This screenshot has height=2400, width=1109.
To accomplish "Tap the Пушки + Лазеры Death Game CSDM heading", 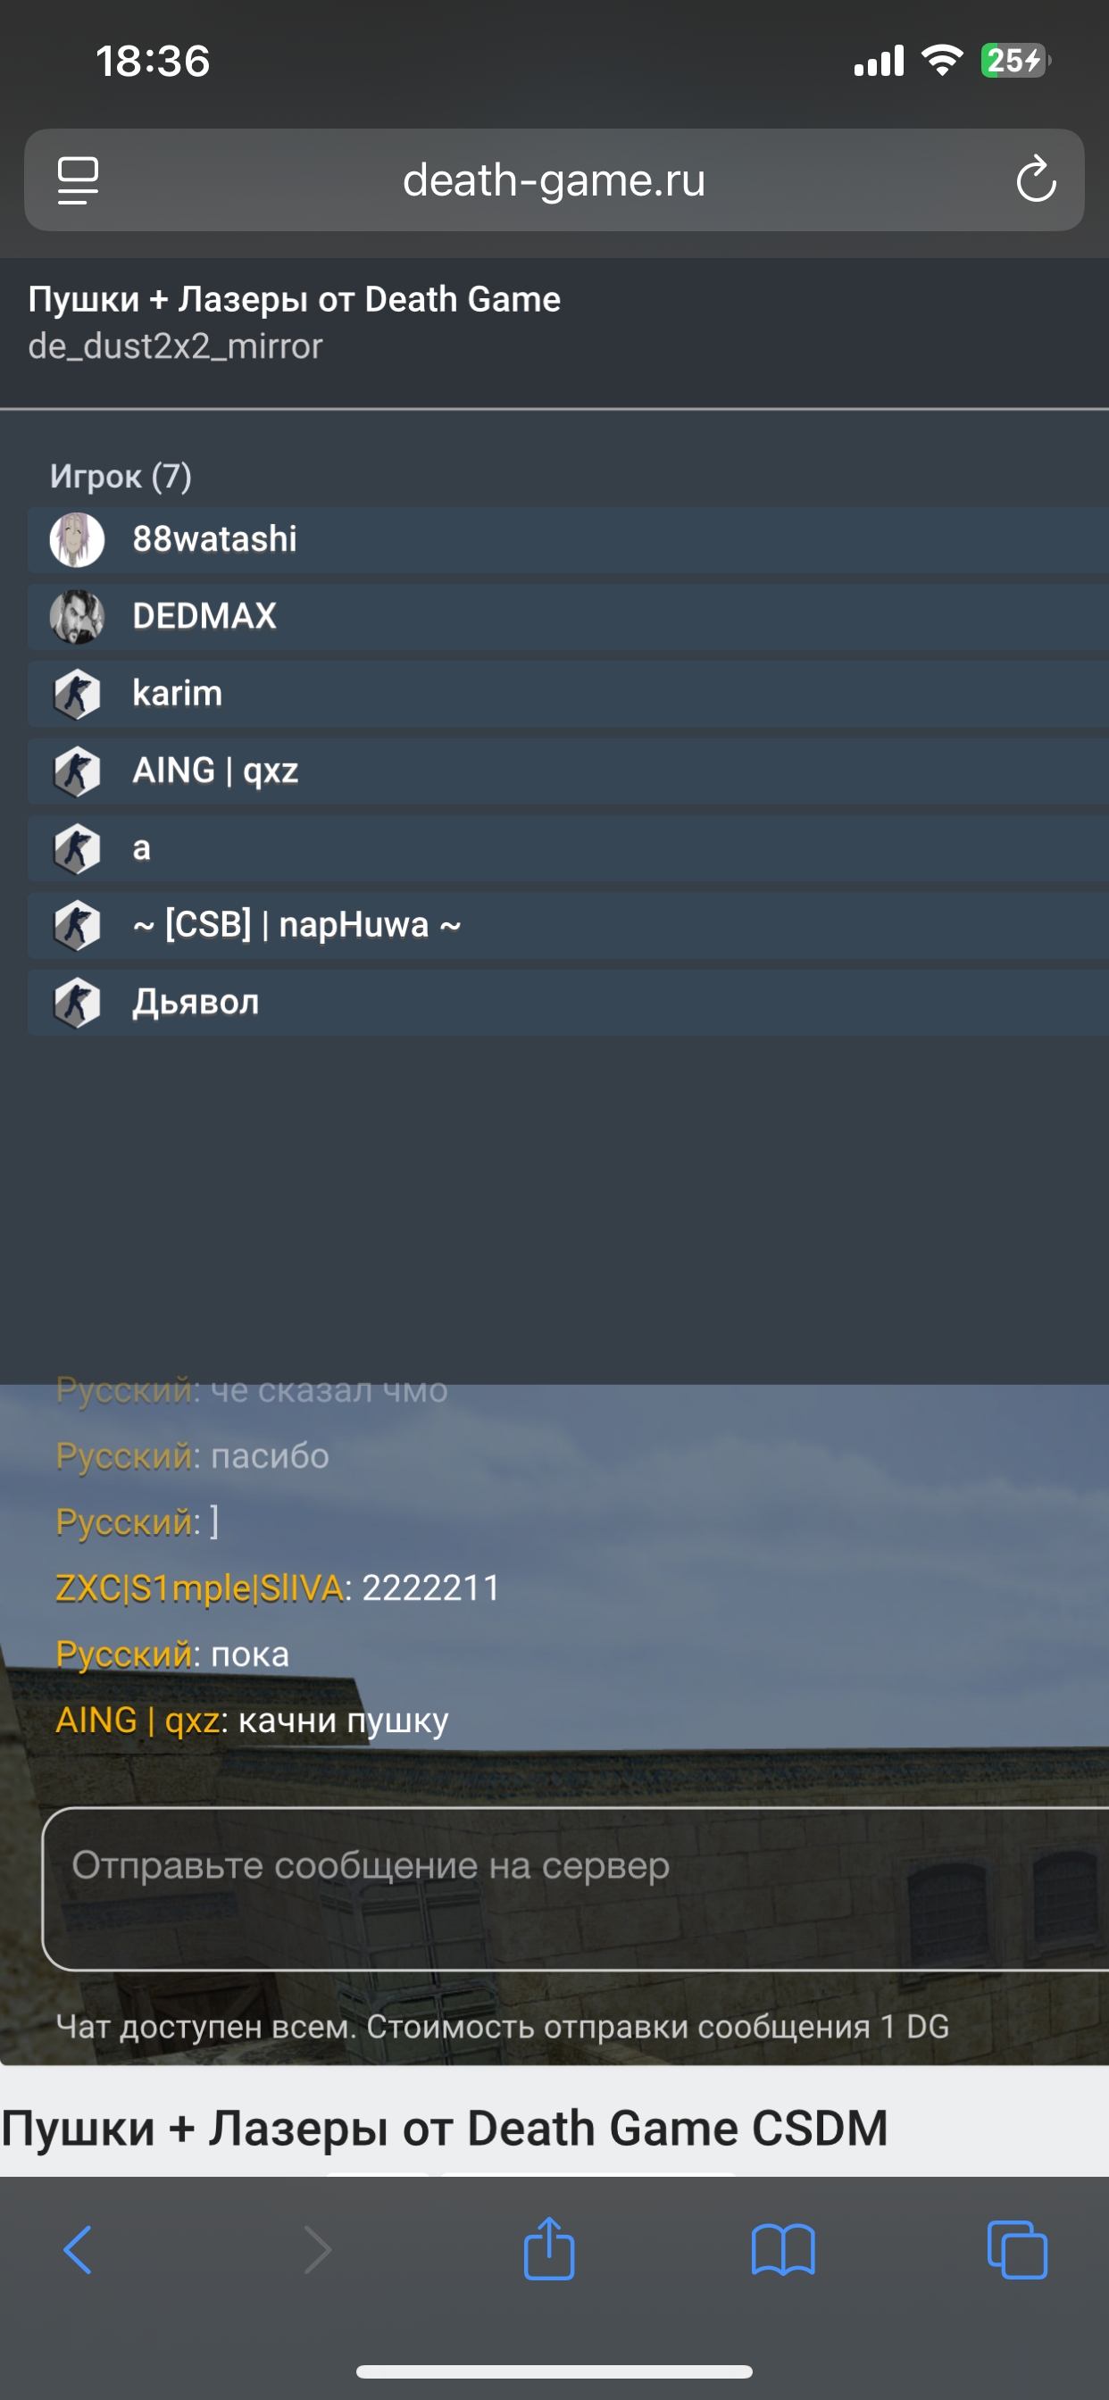I will point(445,2129).
